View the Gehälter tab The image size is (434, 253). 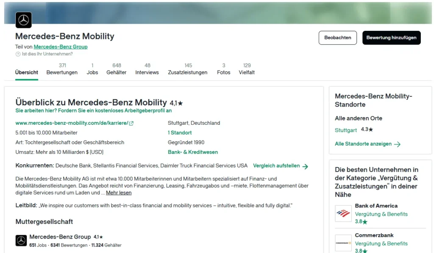pos(116,72)
